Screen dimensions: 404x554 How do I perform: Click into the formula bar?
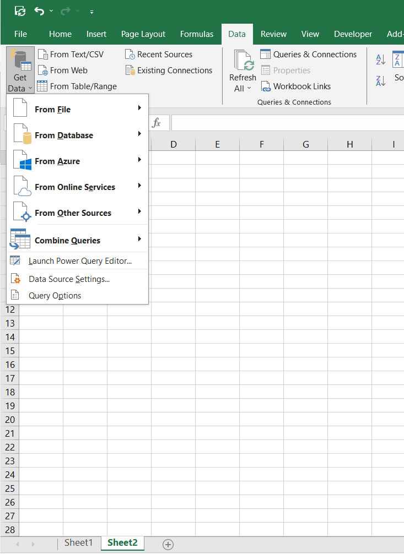point(287,123)
